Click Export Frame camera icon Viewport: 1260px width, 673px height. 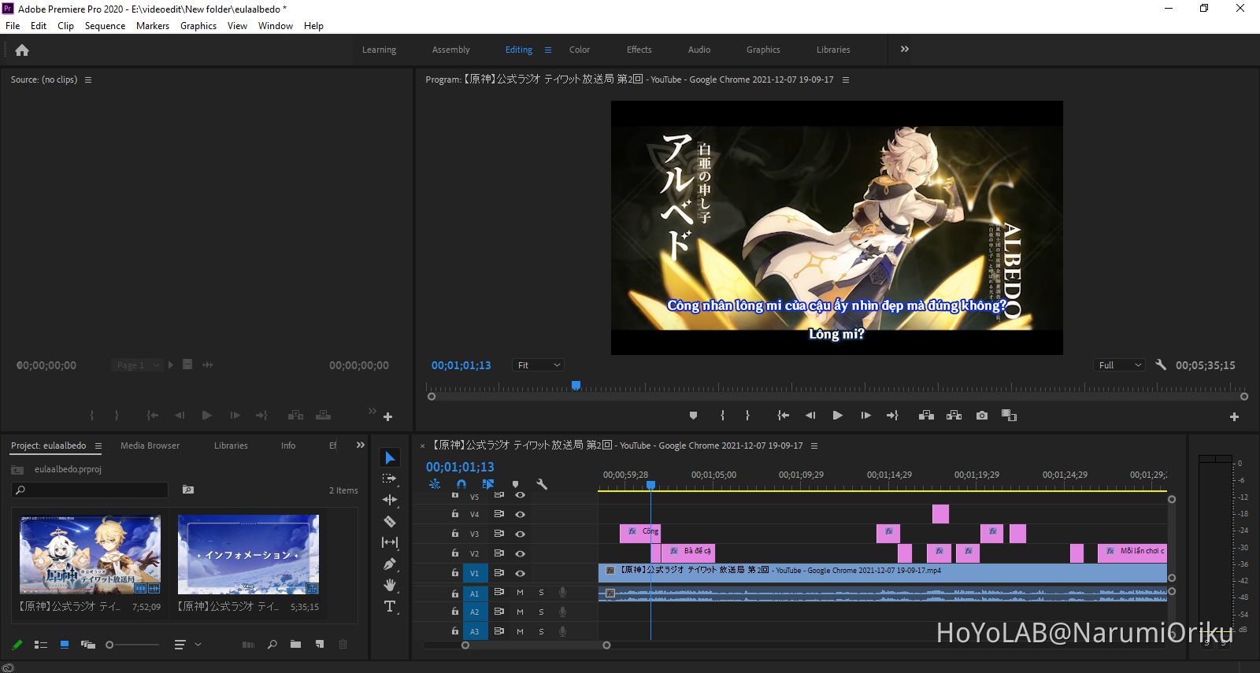tap(982, 416)
